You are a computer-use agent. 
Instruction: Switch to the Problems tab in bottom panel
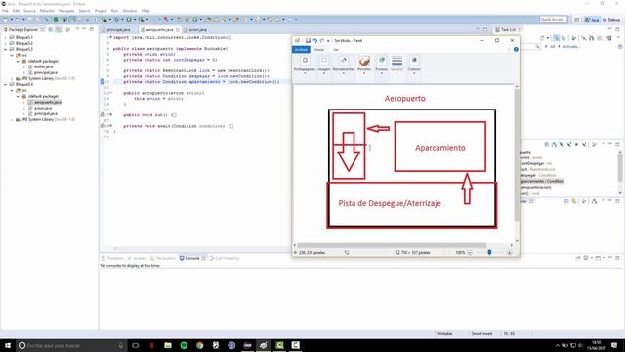(112, 258)
